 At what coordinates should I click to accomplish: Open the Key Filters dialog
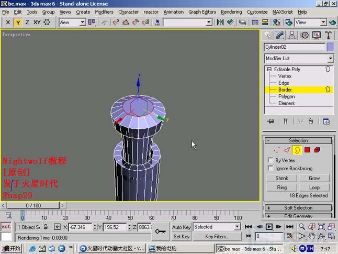tap(217, 237)
